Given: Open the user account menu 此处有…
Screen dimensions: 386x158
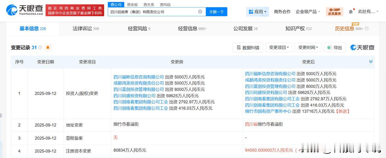Looking at the screenshot, I should 368,12.
